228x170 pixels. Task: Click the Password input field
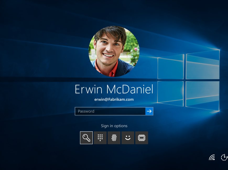pos(110,111)
